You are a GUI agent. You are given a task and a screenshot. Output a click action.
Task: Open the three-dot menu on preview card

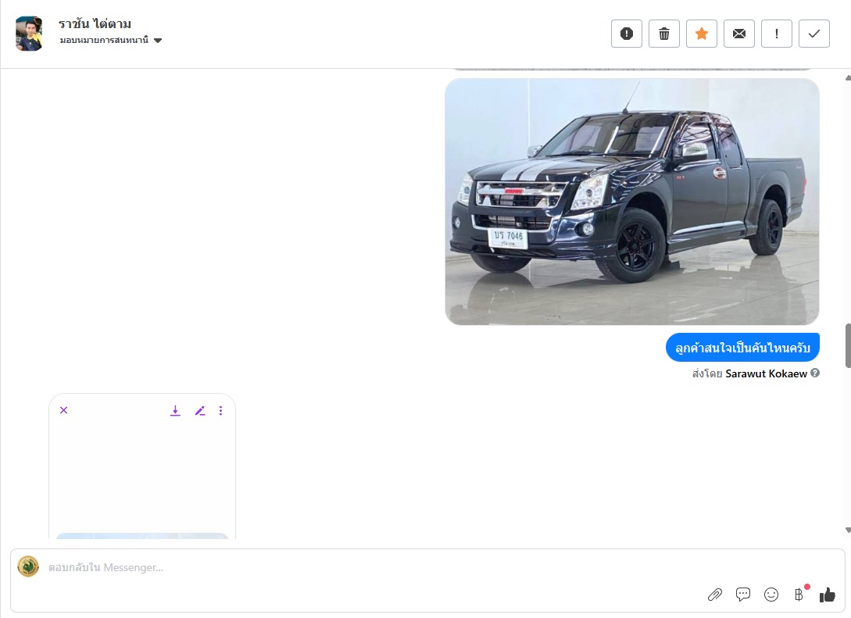tap(220, 410)
